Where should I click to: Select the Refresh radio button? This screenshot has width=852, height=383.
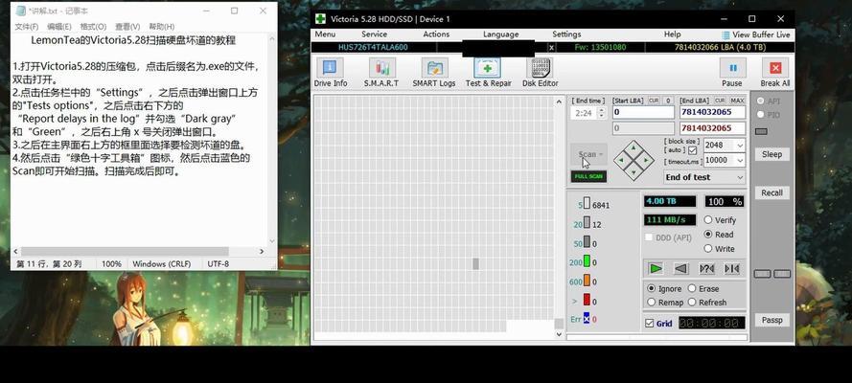[692, 303]
